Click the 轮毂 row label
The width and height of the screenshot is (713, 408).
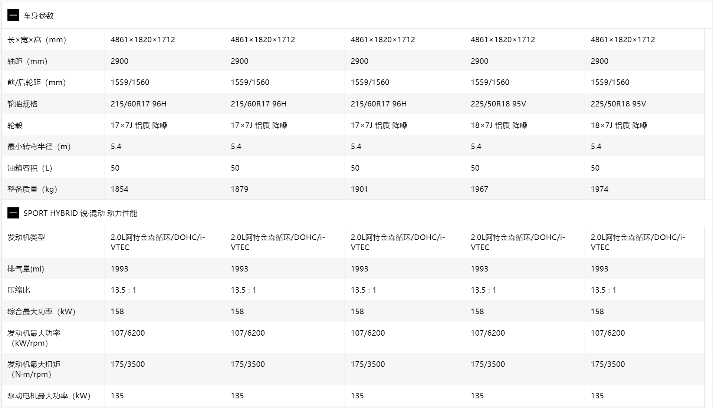(15, 125)
